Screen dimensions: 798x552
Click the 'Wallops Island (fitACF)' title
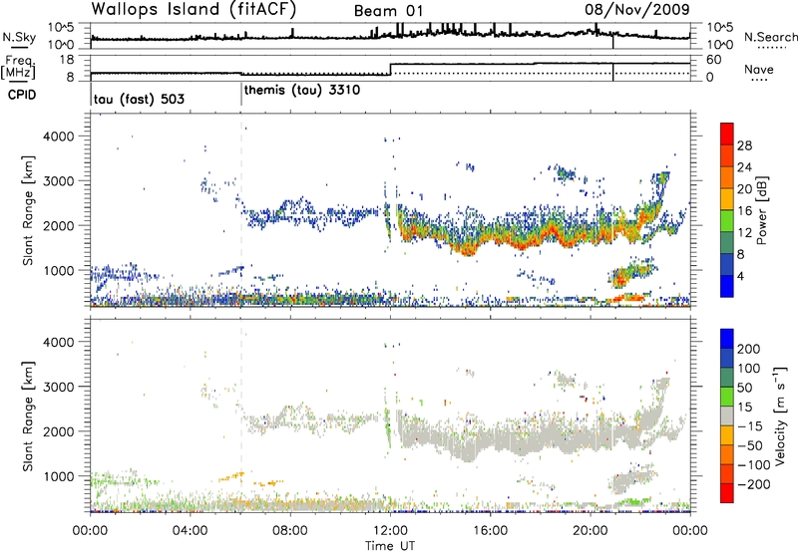[194, 10]
